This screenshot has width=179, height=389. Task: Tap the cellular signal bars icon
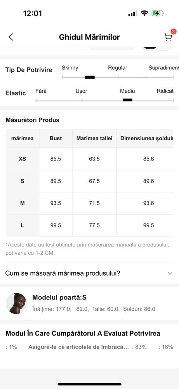pos(132,14)
